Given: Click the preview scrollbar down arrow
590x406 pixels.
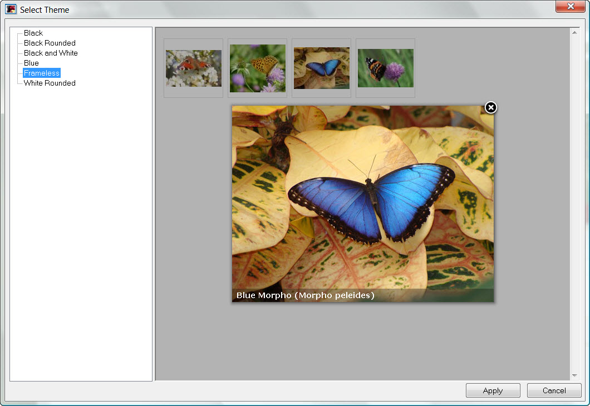Looking at the screenshot, I should click(574, 375).
